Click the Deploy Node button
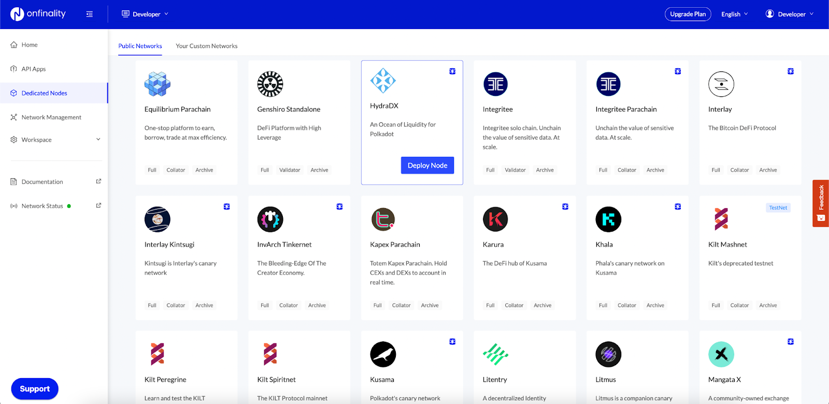Viewport: 829px width, 404px height. tap(427, 165)
